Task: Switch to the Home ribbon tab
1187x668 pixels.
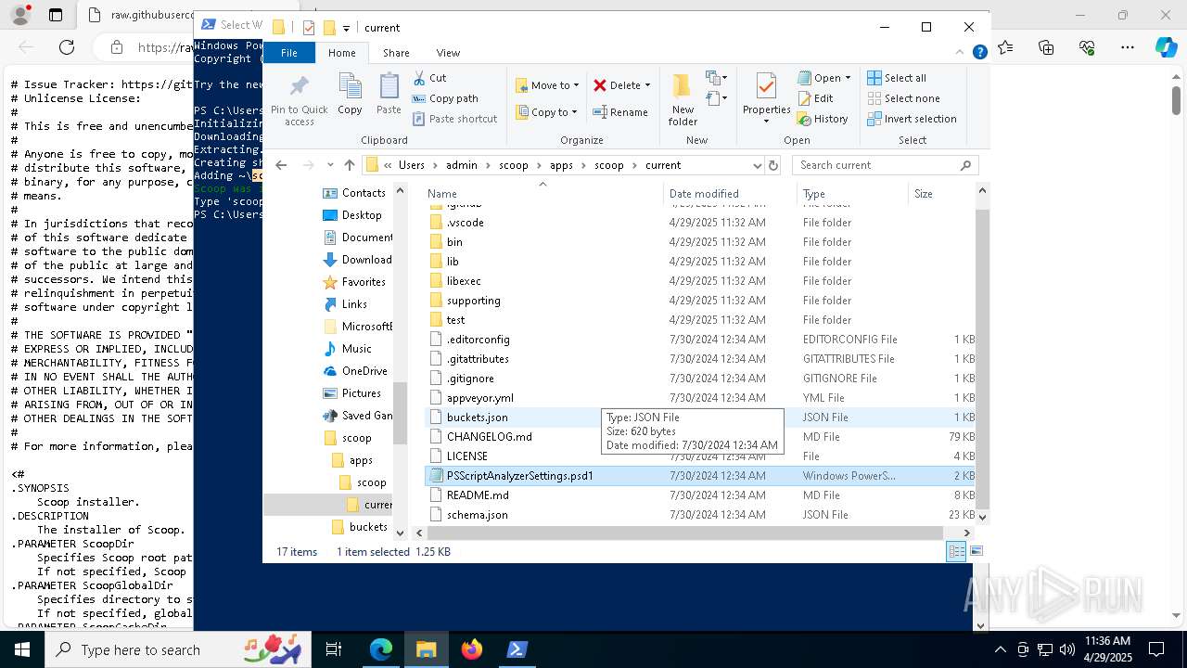Action: 341,53
